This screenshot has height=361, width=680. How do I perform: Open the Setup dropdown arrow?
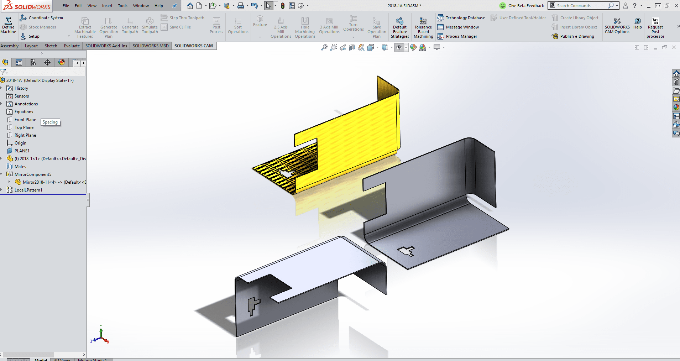(x=69, y=36)
